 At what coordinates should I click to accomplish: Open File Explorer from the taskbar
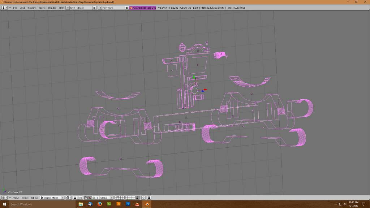(x=81, y=204)
